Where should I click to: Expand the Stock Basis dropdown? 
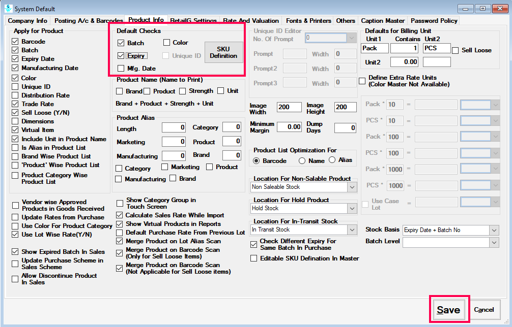pyautogui.click(x=494, y=230)
